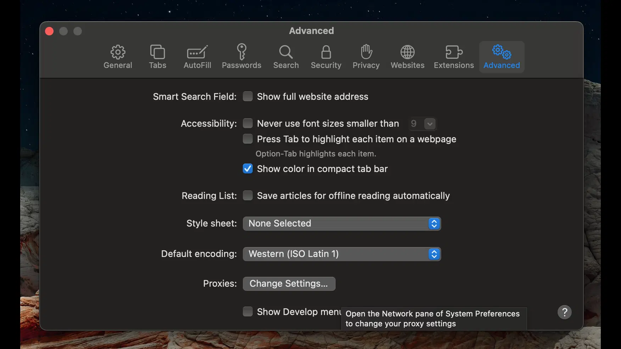
Task: Switch to the Tabs preferences pane
Action: [157, 57]
